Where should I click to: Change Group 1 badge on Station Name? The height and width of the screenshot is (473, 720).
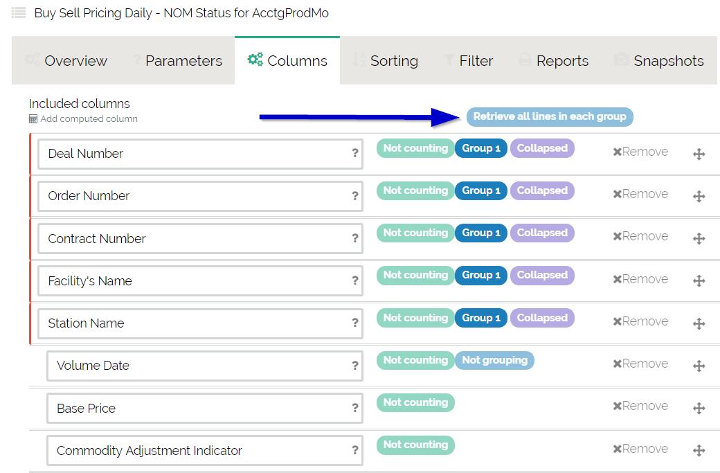(481, 318)
